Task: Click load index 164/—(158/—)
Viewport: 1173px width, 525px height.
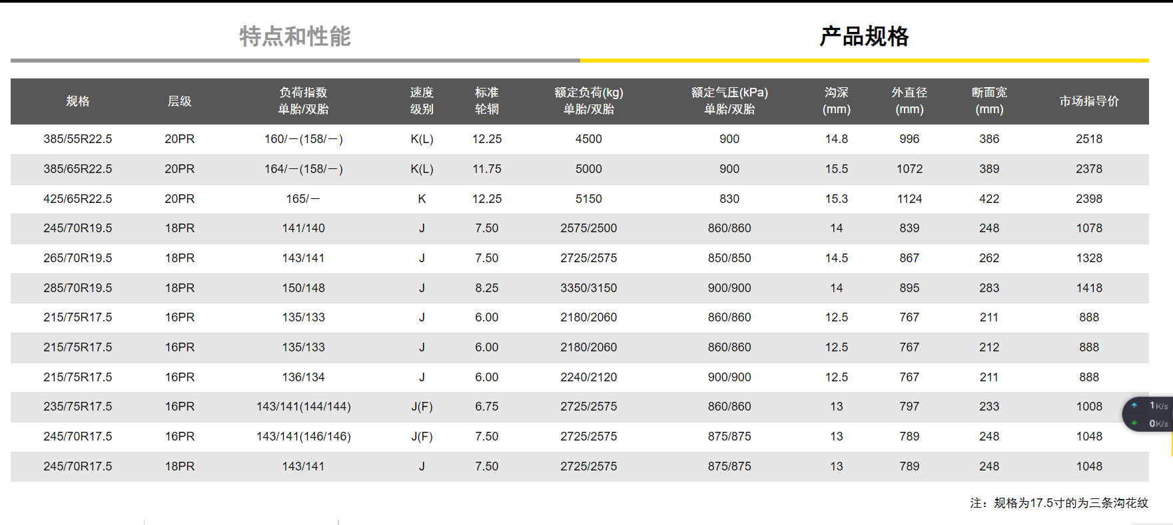Action: (x=304, y=169)
